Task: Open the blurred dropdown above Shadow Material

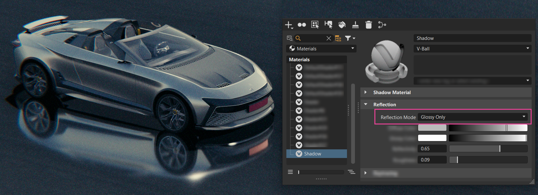Action: click(472, 81)
